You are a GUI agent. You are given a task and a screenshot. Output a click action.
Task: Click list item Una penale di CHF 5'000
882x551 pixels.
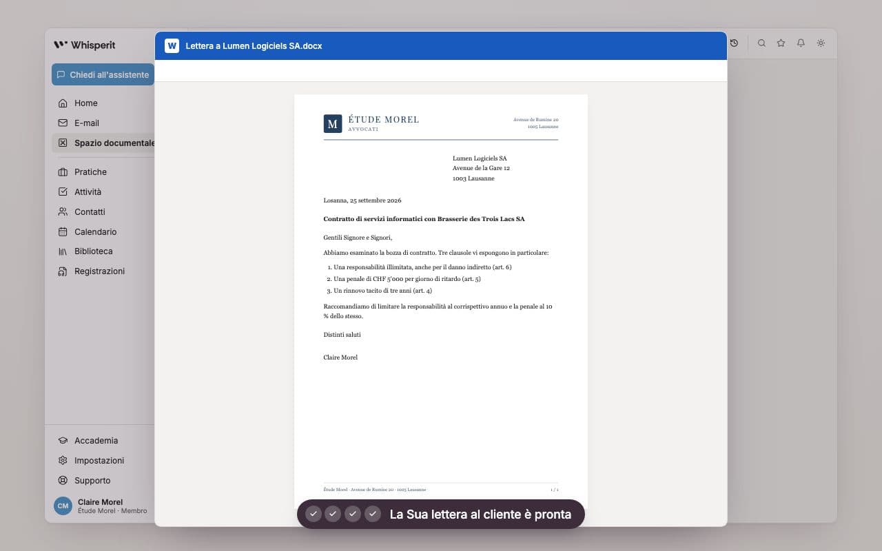407,279
